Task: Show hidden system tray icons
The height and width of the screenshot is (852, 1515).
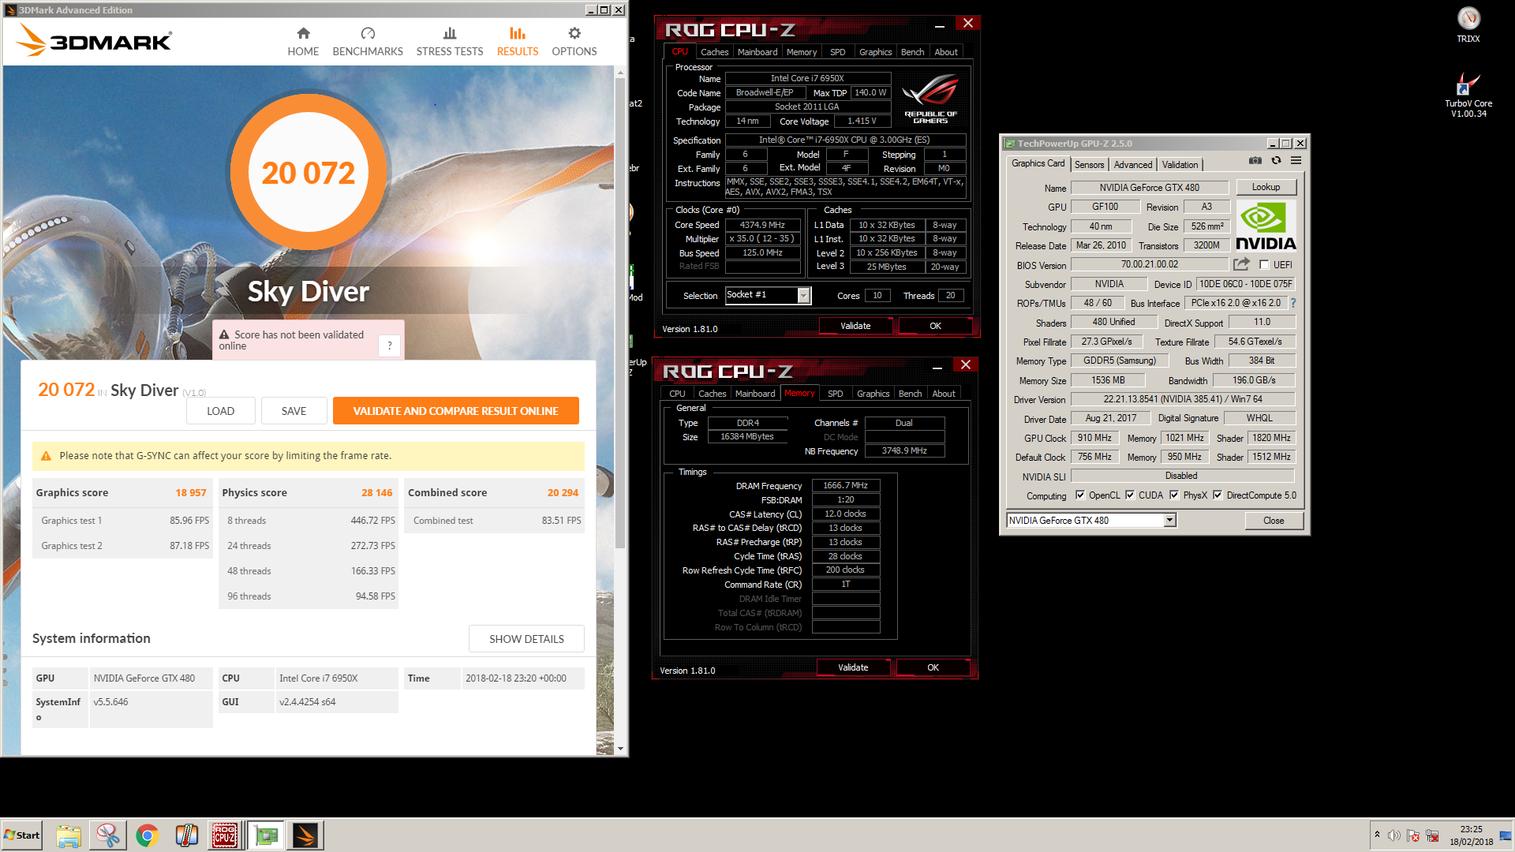Action: [1377, 835]
